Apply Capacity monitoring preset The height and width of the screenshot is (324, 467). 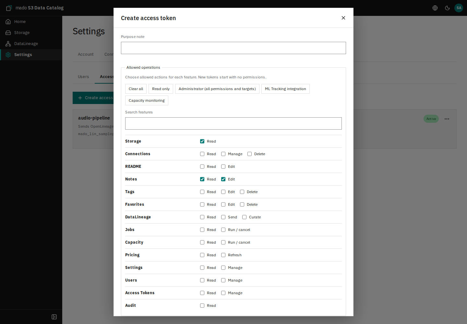click(x=147, y=100)
